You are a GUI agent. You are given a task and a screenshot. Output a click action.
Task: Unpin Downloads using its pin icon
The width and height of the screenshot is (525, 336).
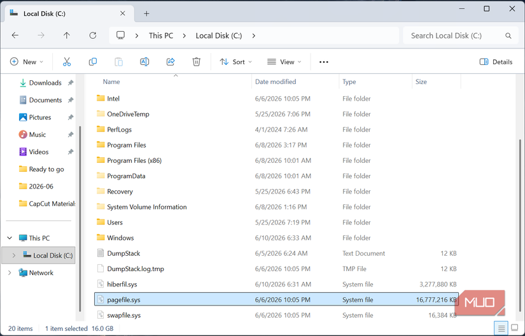pos(71,83)
